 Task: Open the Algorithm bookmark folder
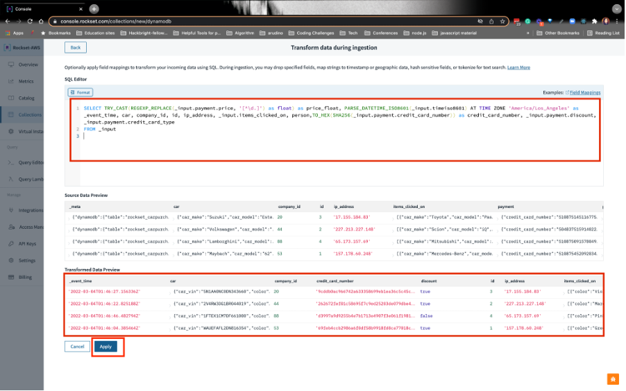(x=240, y=33)
